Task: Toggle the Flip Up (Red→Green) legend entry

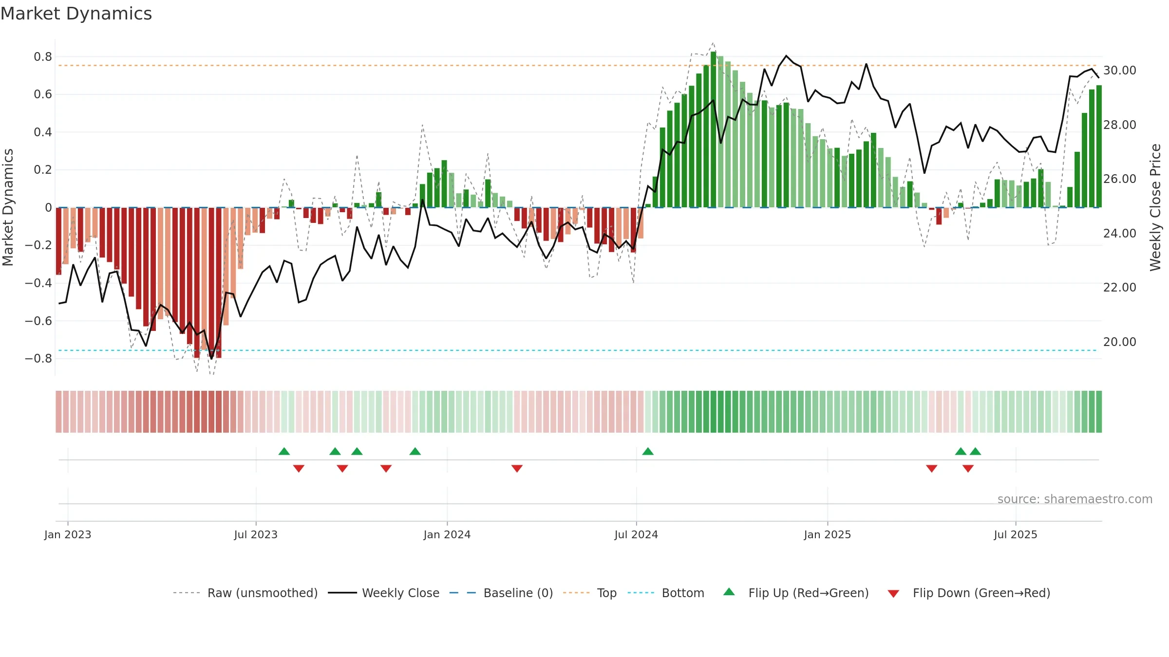Action: tap(796, 593)
